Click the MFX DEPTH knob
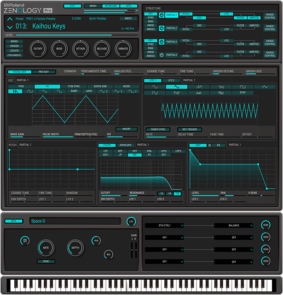Screen dimensions: 283x295 click(x=76, y=248)
